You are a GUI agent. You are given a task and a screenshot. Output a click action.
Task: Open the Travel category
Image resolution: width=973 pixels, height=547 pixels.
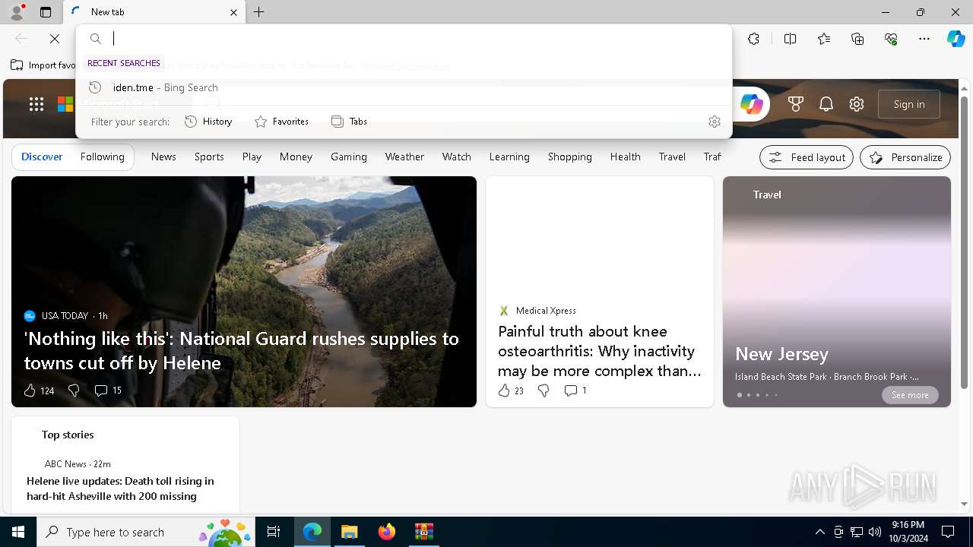point(672,157)
